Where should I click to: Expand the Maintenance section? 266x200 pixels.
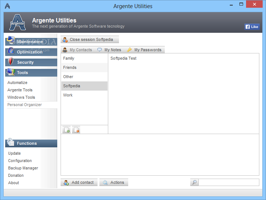pyautogui.click(x=31, y=42)
